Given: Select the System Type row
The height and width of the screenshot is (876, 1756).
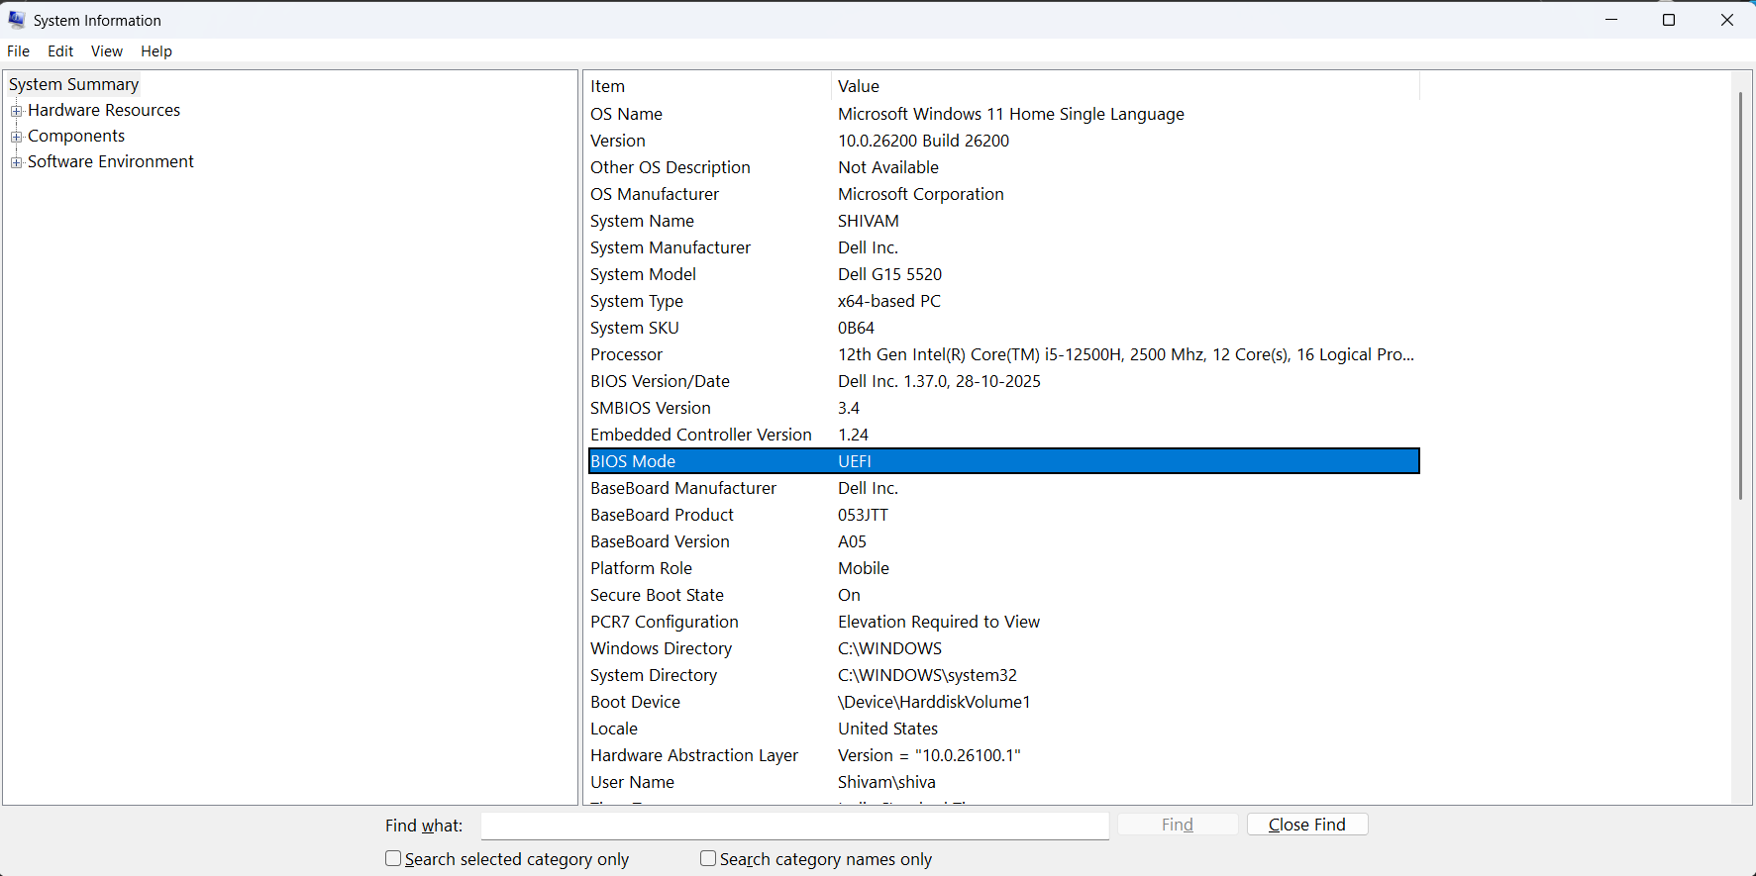Looking at the screenshot, I should tap(1003, 301).
